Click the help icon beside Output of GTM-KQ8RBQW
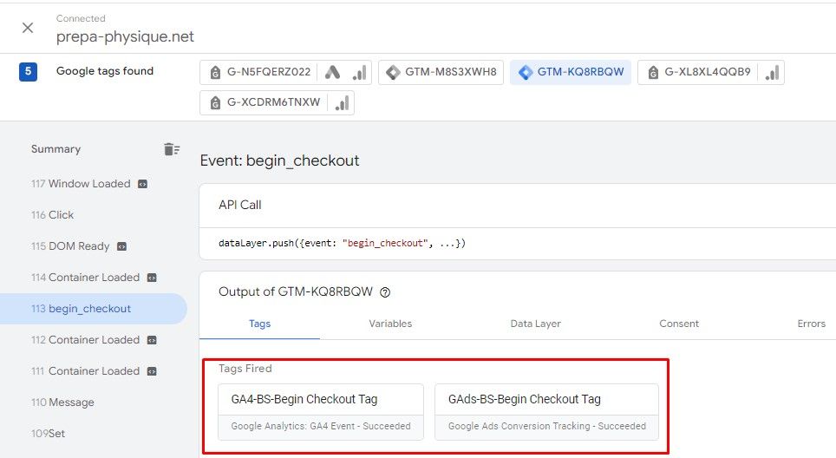Screen dimensions: 836x458 pos(385,292)
